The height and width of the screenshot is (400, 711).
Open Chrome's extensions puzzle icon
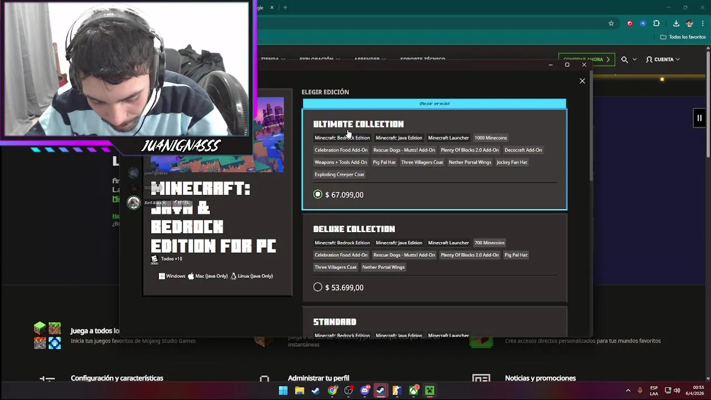click(x=657, y=23)
